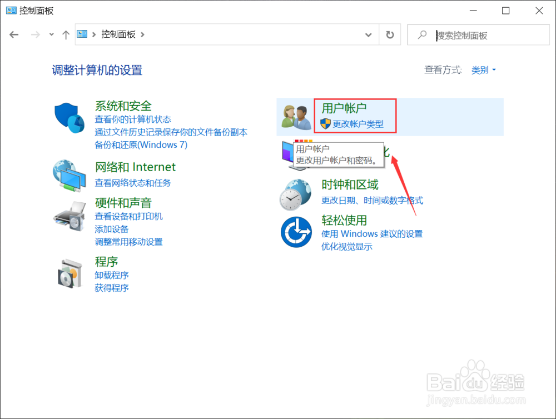Open 时钟和区域 category heading

pos(350,184)
